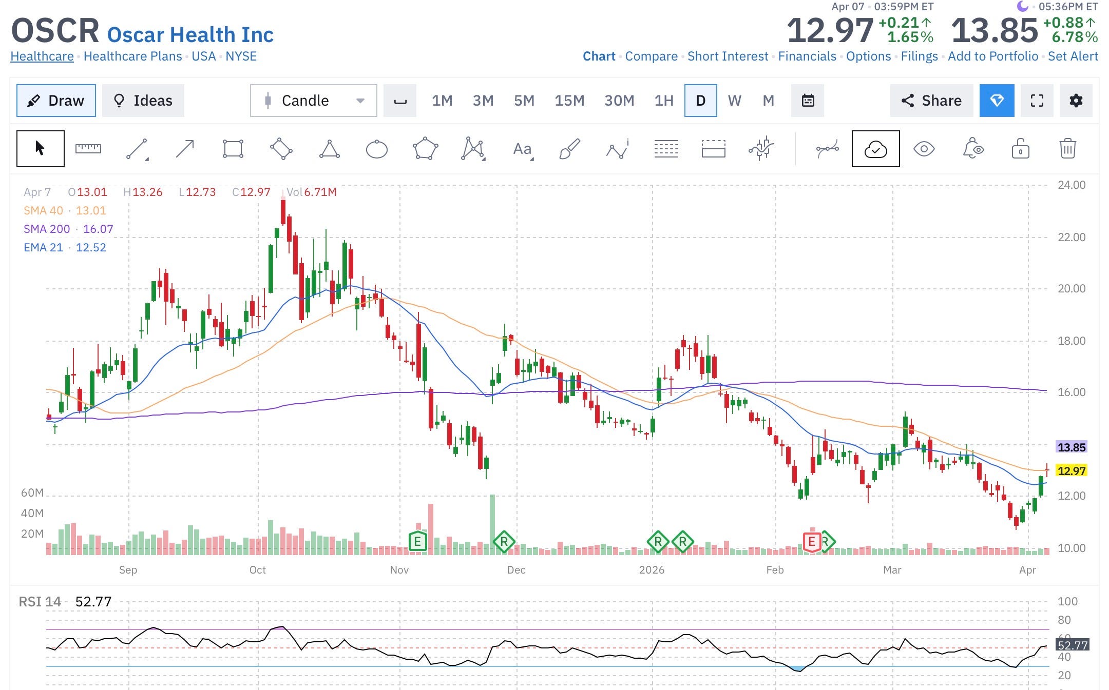Click the red E earnings marker in February
This screenshot has height=690, width=1109.
pyautogui.click(x=812, y=541)
